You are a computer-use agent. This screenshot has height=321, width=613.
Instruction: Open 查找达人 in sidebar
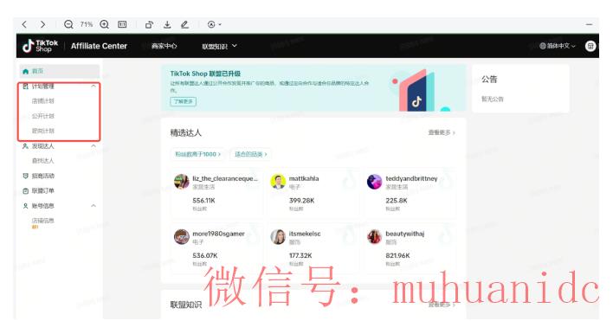click(43, 161)
